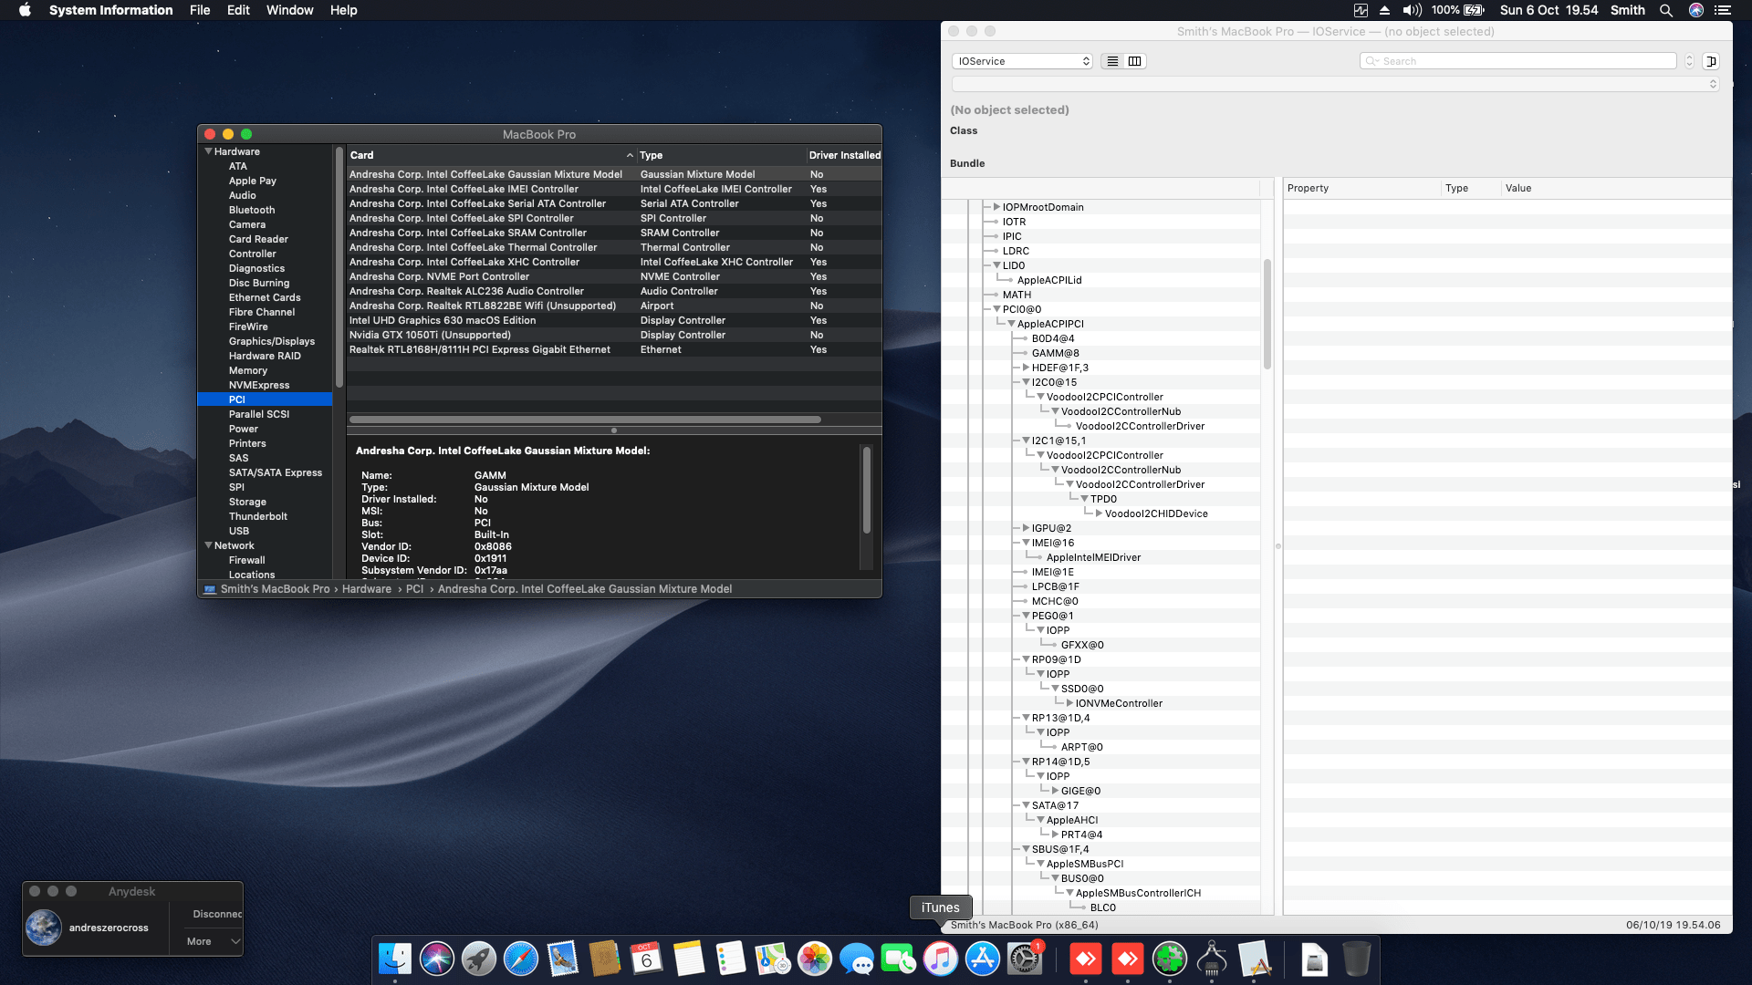Click the Spotlight search icon in the menu bar

1666,10
